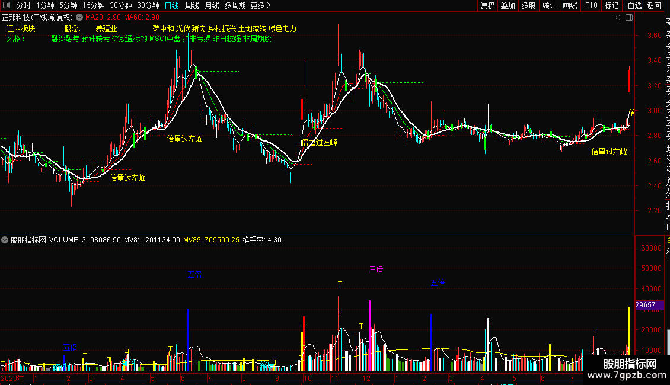Click the diamond icon above price axis
The width and height of the screenshot is (670, 385).
coord(618,18)
